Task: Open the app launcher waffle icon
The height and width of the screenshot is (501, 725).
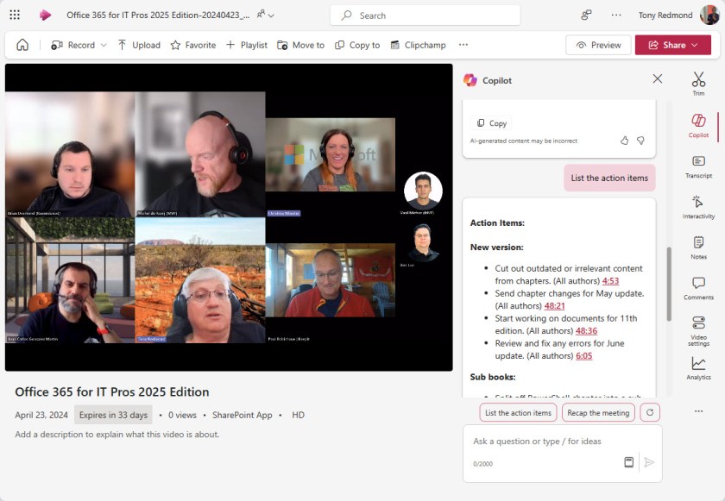Action: [x=15, y=16]
